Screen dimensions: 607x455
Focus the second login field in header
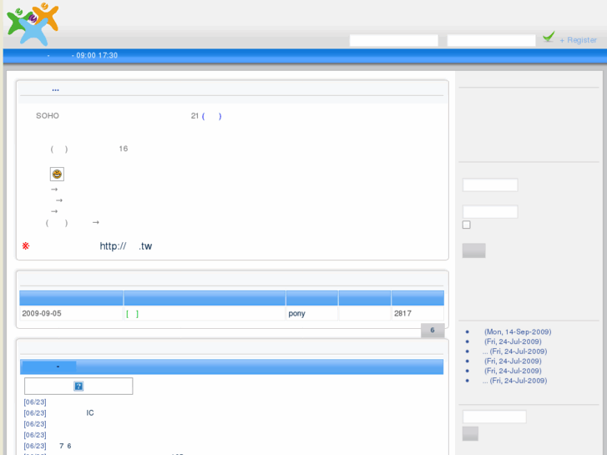click(x=491, y=40)
